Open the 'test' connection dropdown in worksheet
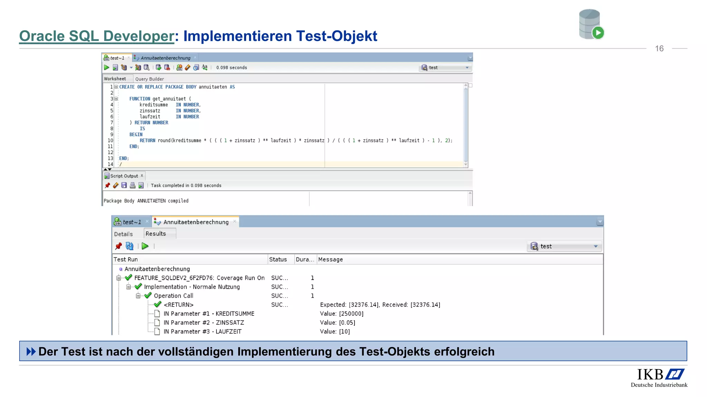Viewport: 707px width, 397px height. coord(445,68)
